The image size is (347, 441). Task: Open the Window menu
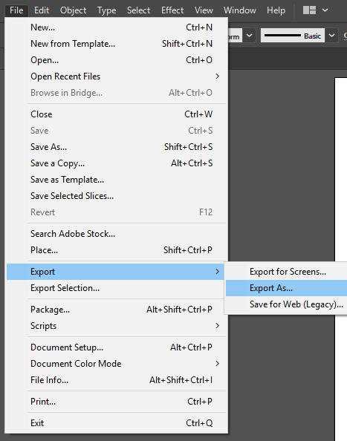pyautogui.click(x=240, y=10)
